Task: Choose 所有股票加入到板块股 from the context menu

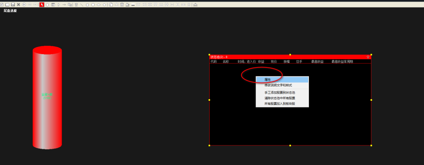Action: point(282,104)
